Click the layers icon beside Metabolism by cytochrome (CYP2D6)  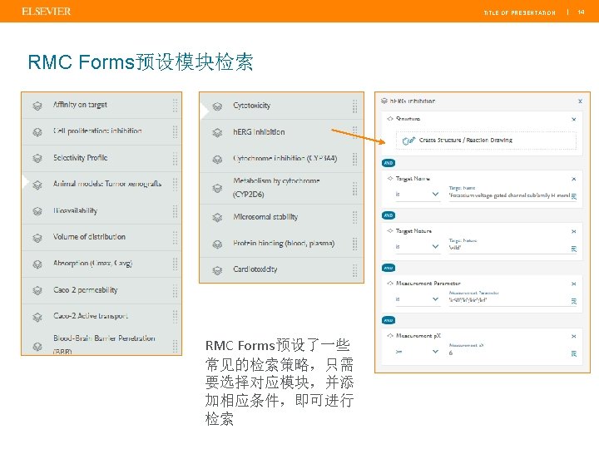[x=217, y=188]
